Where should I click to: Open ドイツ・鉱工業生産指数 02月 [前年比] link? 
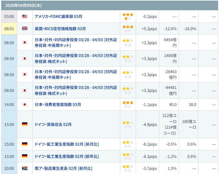click(x=67, y=156)
